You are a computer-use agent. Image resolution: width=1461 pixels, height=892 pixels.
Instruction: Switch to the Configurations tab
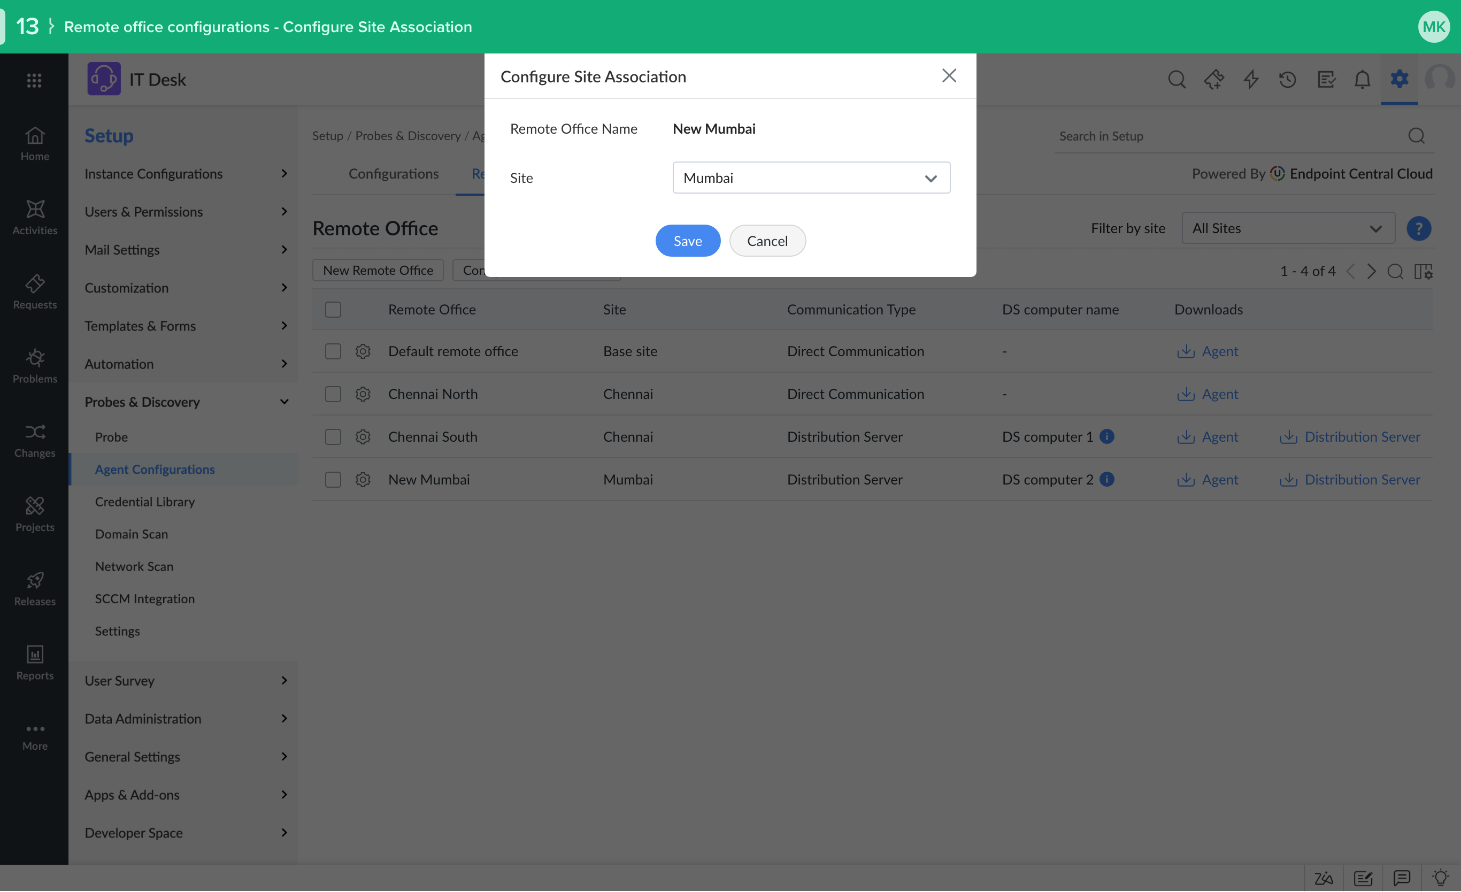(394, 173)
